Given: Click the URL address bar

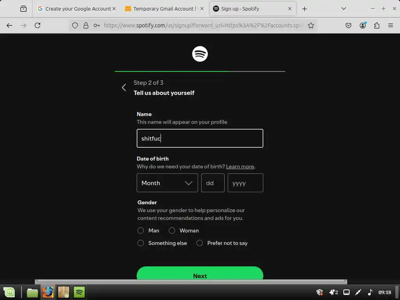Looking at the screenshot, I should pyautogui.click(x=203, y=25).
